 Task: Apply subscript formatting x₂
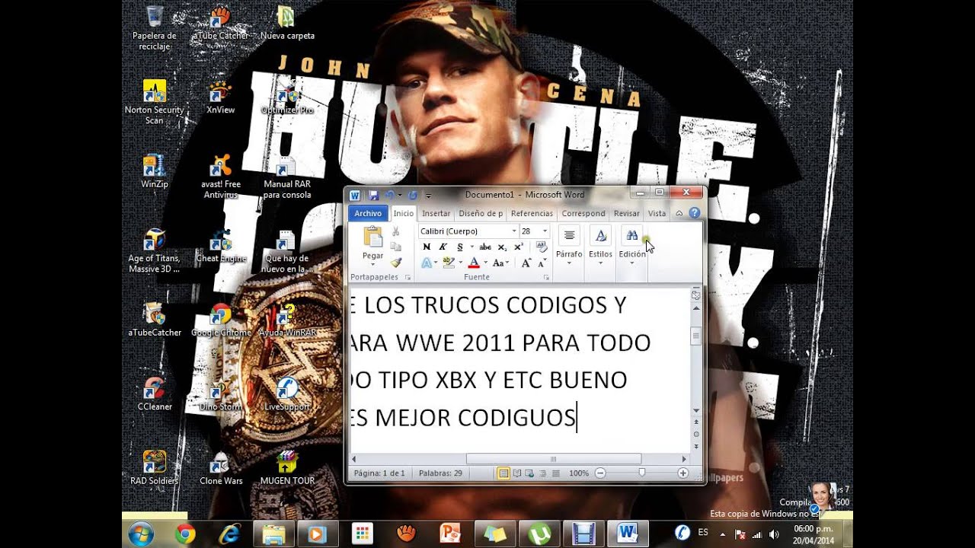(502, 247)
